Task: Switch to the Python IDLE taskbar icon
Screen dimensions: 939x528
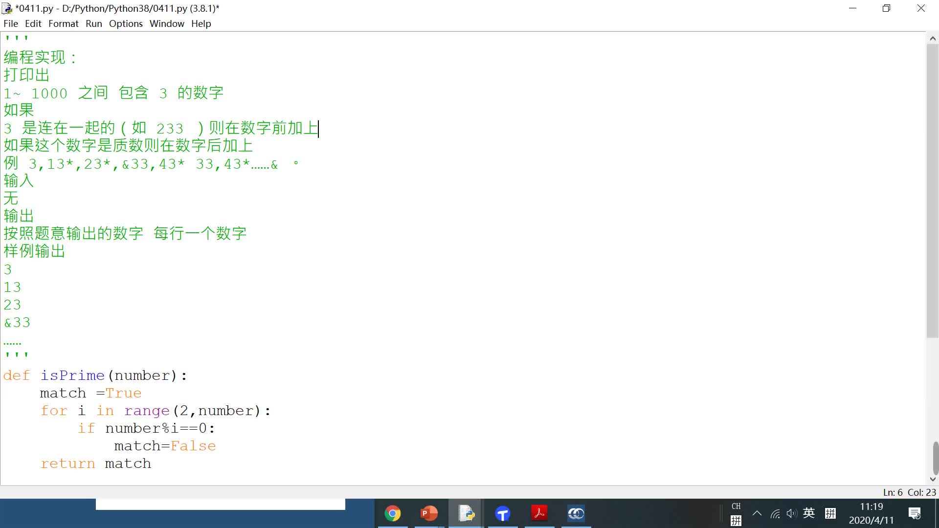Action: click(466, 513)
